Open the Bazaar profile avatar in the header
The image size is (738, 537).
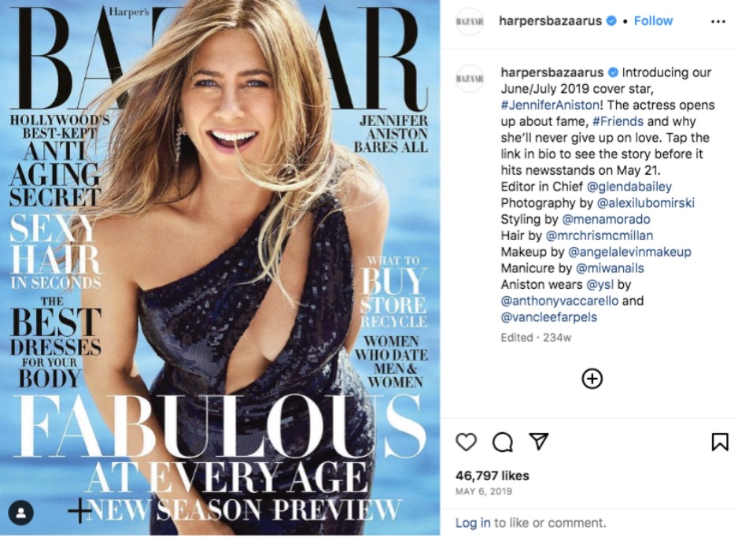coord(470,22)
